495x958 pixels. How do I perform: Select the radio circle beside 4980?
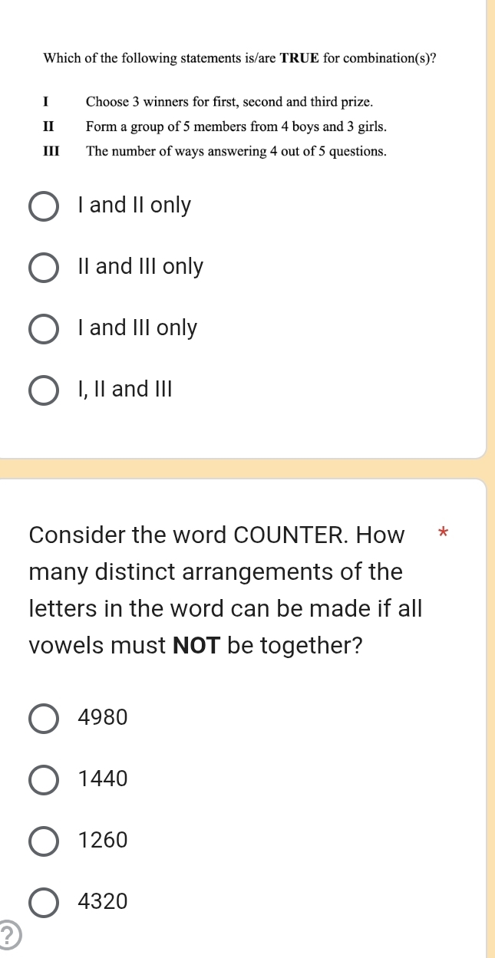(44, 719)
